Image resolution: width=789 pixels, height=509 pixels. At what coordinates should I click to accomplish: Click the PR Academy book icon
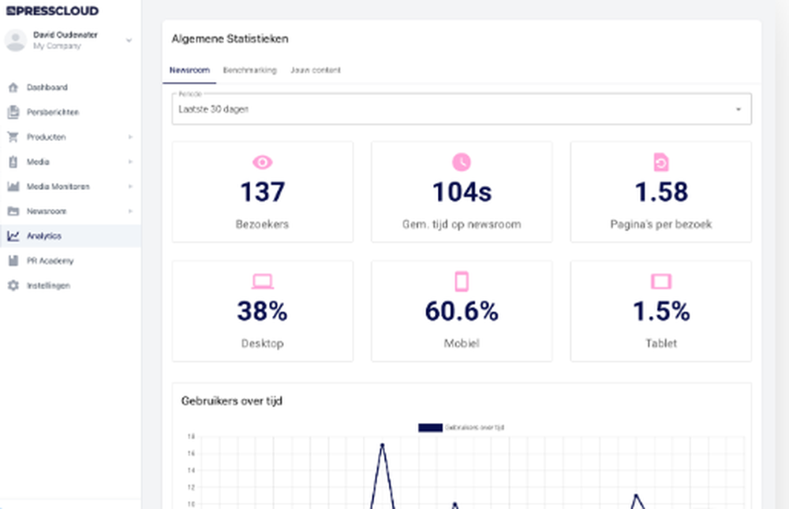(13, 261)
